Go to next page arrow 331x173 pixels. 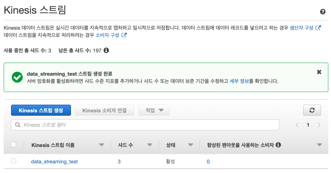coord(319,125)
